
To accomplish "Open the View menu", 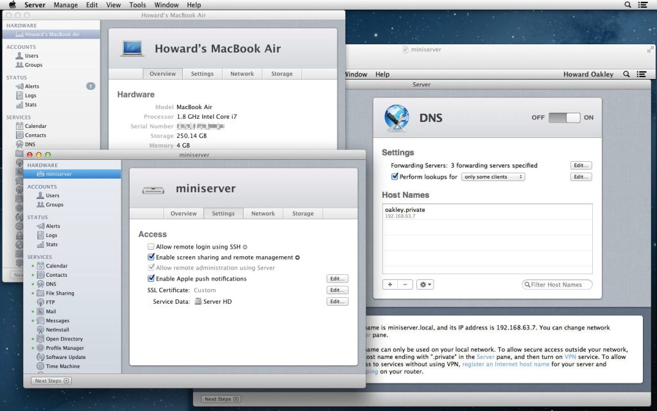I will coord(113,5).
